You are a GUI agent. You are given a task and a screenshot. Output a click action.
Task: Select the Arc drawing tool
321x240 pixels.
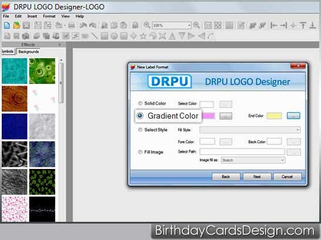click(x=211, y=36)
